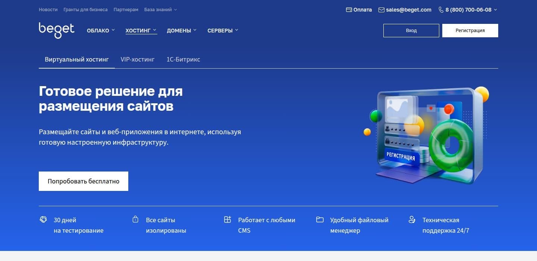This screenshot has height=261, width=537.
Task: Click the paragraph starting Размещайте сайты и веб-приложения
Action: tap(140, 137)
